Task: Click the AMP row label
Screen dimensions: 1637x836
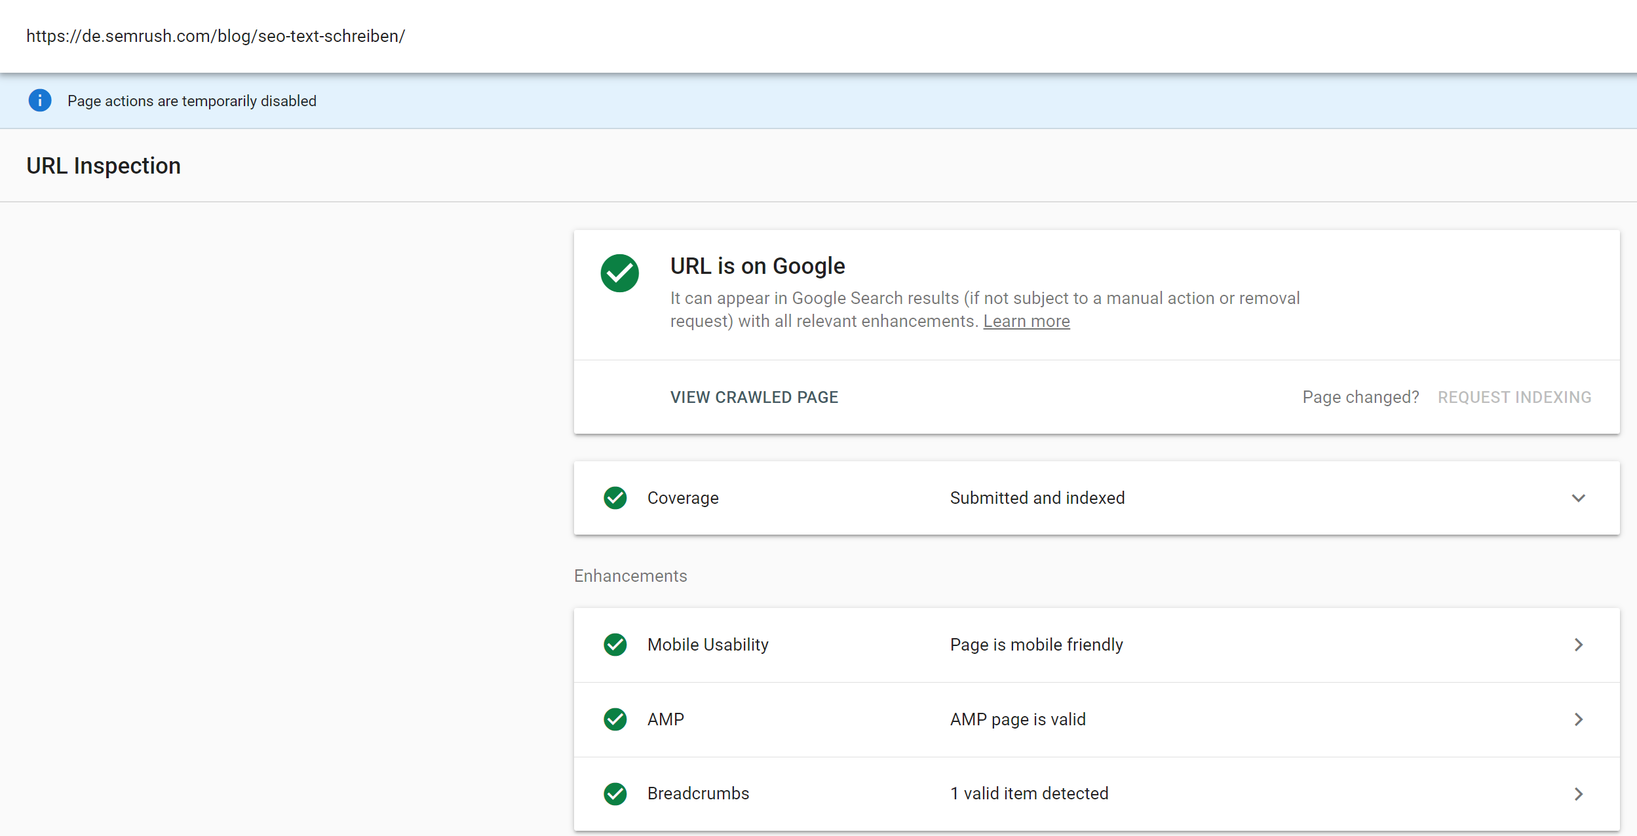Action: point(666,719)
